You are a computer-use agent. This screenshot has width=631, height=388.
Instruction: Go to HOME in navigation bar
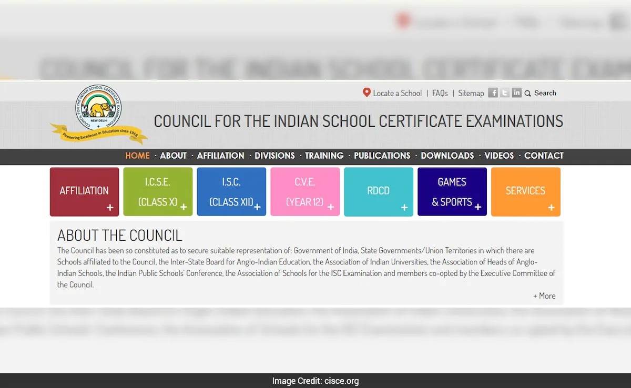(137, 156)
